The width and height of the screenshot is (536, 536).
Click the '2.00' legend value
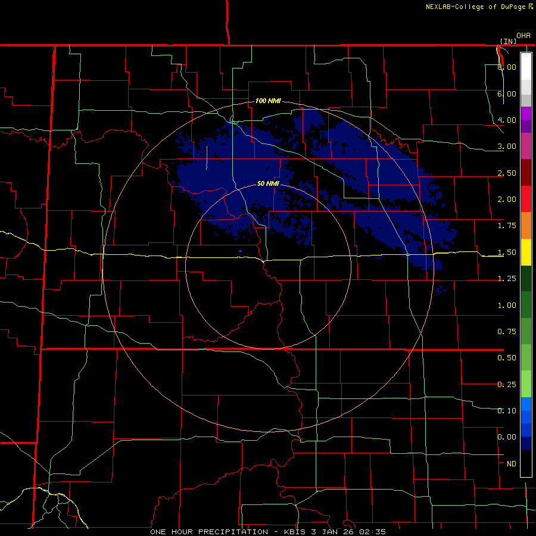pos(507,200)
